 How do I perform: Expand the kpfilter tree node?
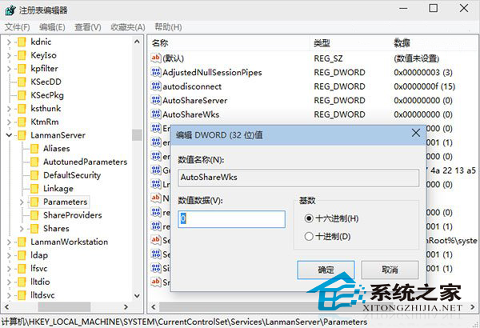(x=9, y=69)
